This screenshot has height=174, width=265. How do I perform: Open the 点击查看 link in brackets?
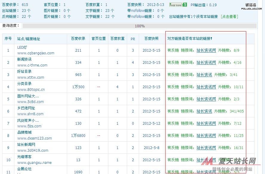[229, 17]
